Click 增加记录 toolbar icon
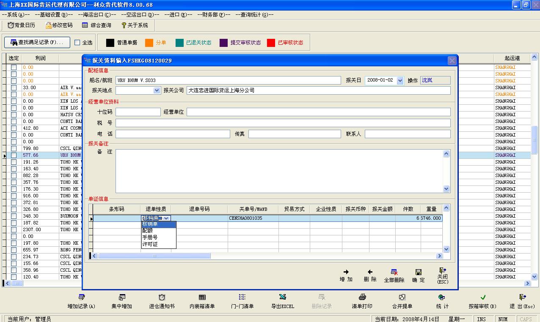540x322 pixels. (82, 297)
